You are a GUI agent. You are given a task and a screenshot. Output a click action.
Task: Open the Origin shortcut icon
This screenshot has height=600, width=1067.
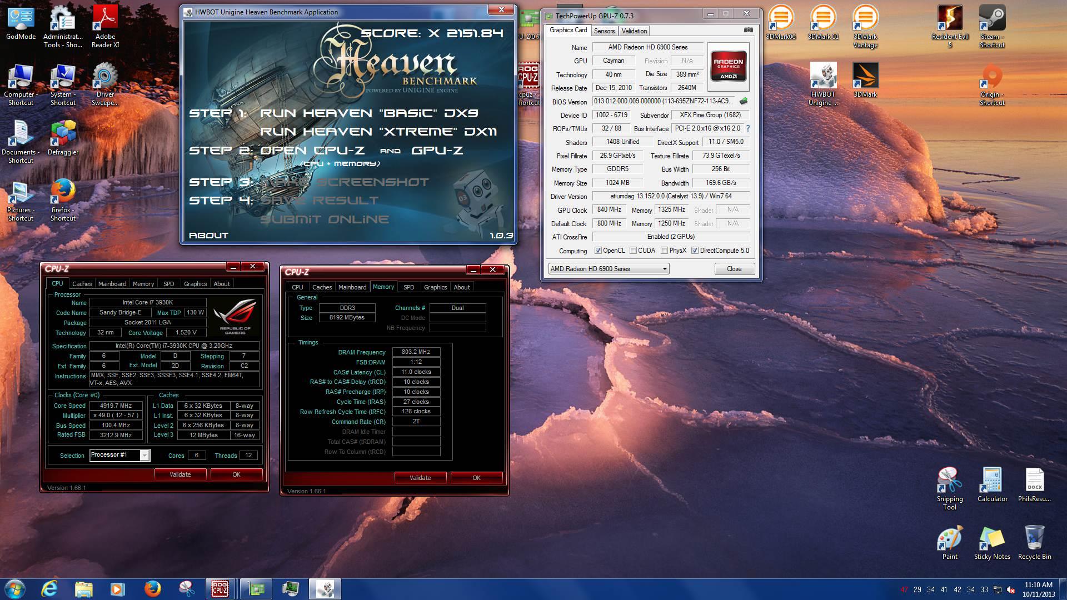(992, 84)
